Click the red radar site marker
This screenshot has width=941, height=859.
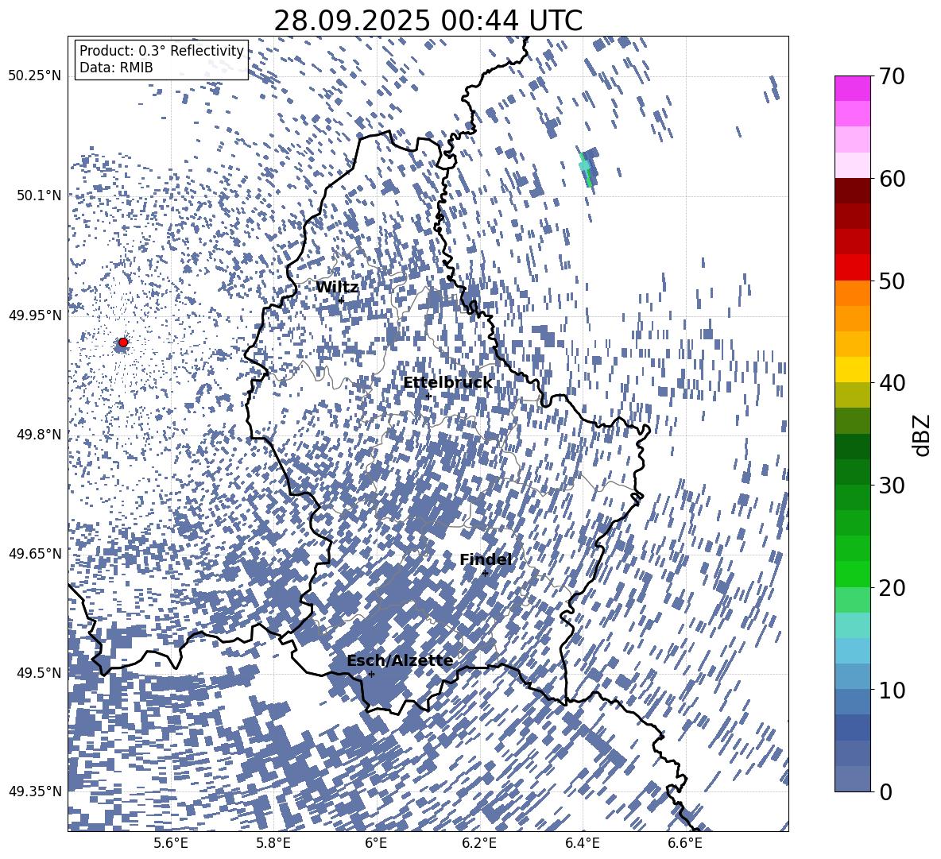pos(123,342)
